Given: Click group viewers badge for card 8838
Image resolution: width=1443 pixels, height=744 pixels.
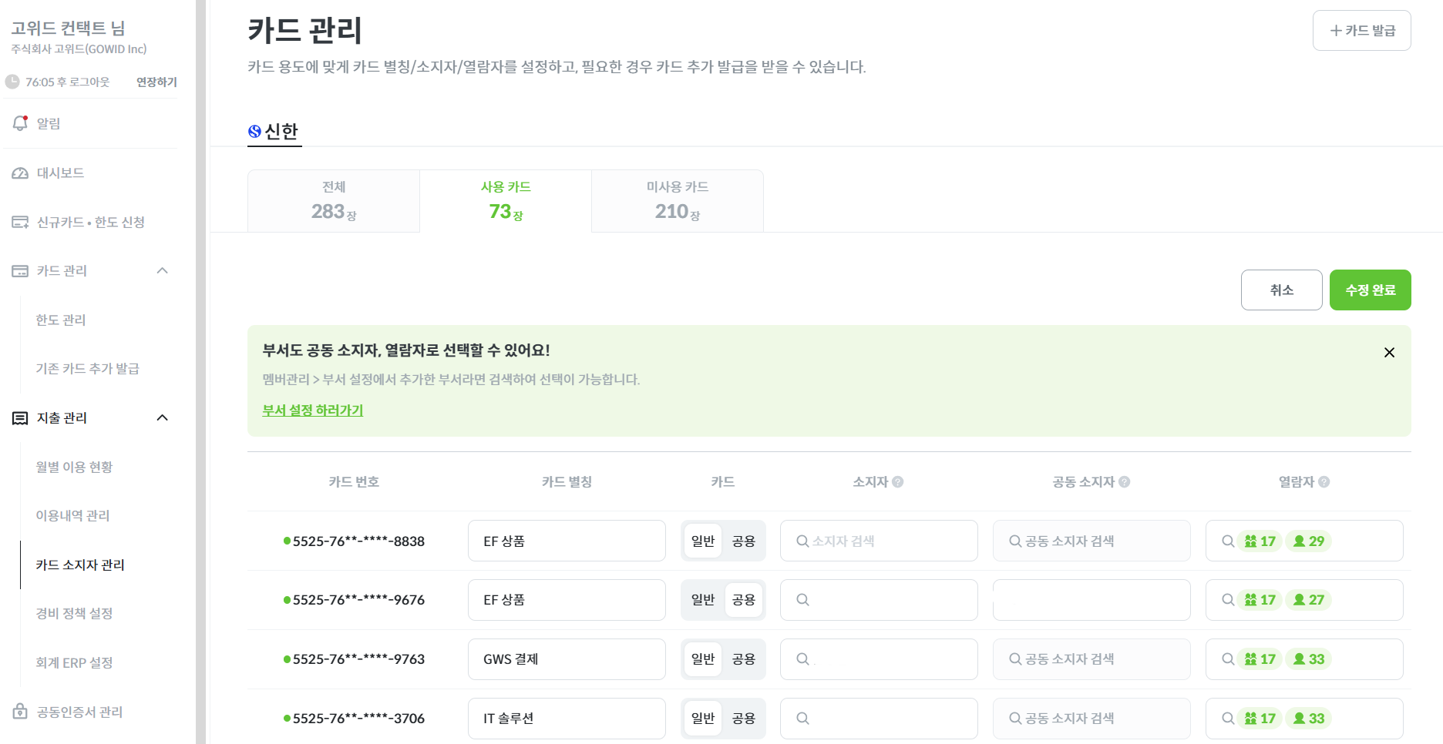Looking at the screenshot, I should 1260,541.
